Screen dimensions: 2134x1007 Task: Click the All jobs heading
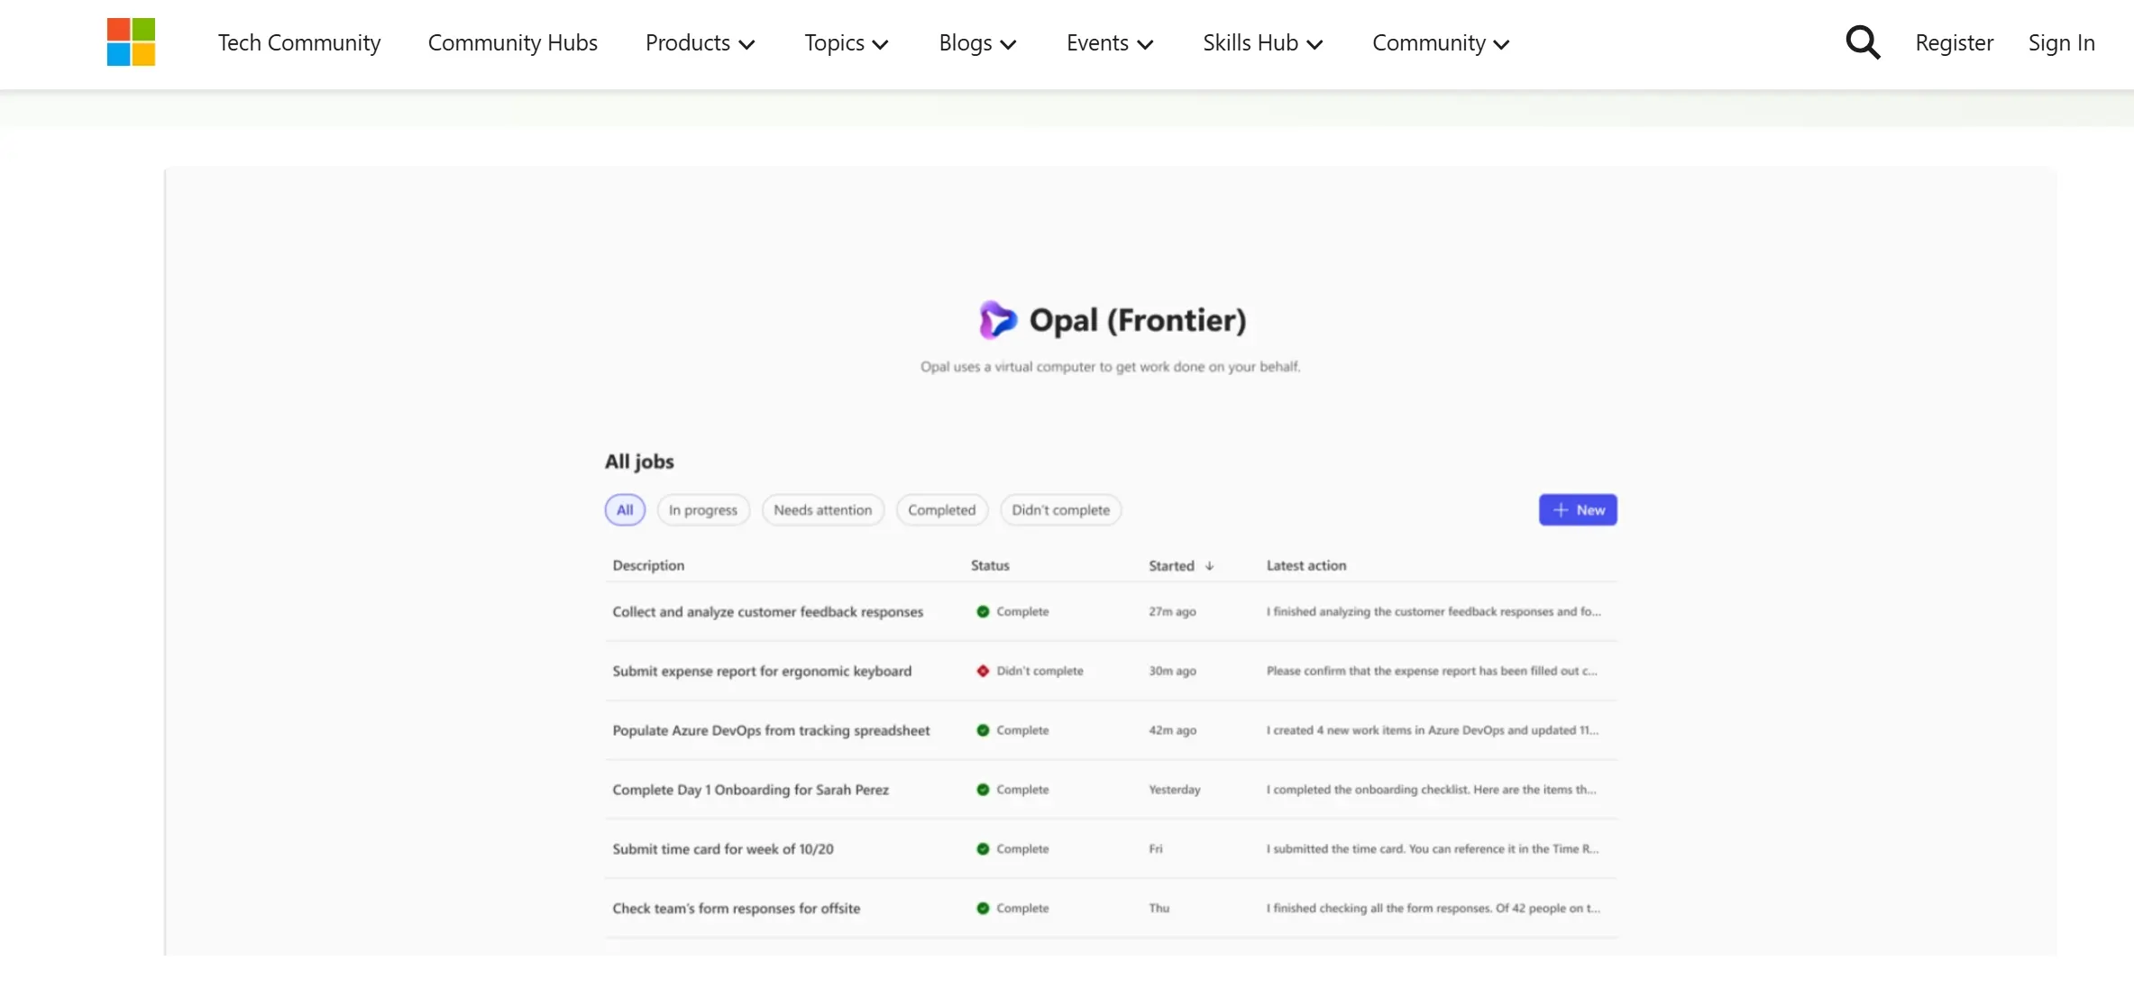pyautogui.click(x=639, y=462)
